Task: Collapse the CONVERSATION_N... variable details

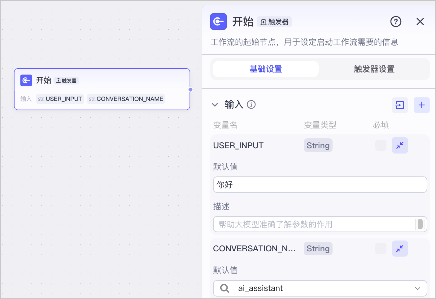Action: 400,249
